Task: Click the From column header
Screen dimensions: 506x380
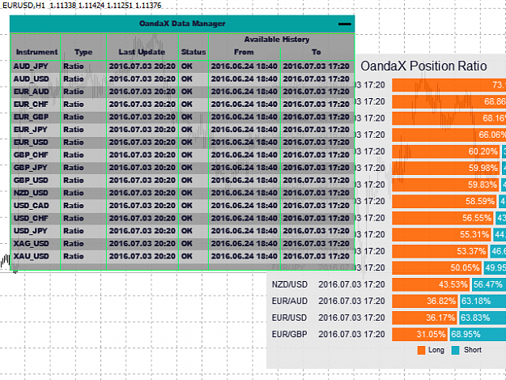Action: 244,52
